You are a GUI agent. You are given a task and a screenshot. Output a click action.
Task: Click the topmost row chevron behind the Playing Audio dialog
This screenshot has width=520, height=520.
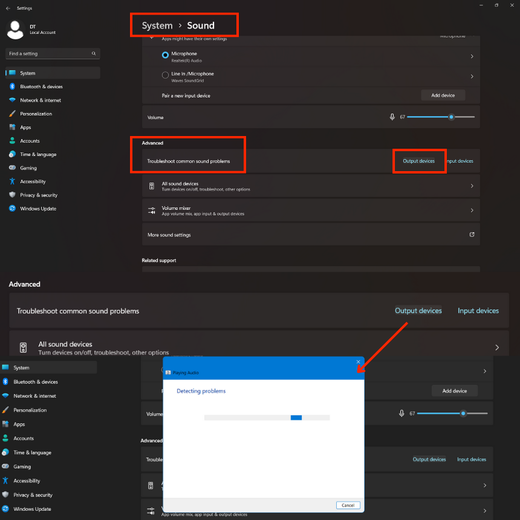(484, 371)
